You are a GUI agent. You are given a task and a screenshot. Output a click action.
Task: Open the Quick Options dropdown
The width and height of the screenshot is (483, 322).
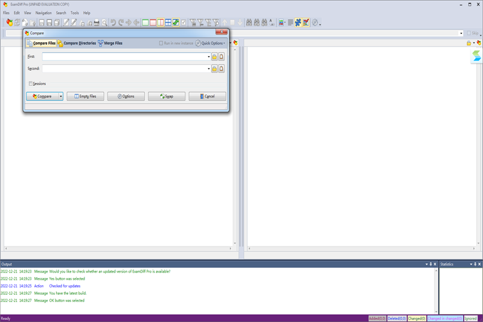[210, 43]
